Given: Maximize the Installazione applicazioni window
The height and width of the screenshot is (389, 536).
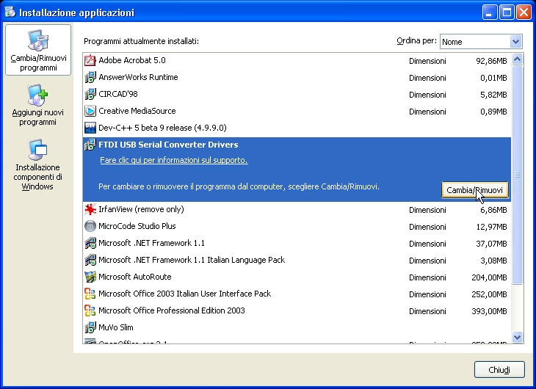Looking at the screenshot, I should 507,12.
